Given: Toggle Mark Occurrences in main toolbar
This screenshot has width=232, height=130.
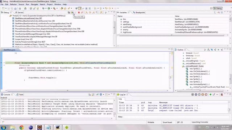Looking at the screenshot, I should tap(80, 8).
